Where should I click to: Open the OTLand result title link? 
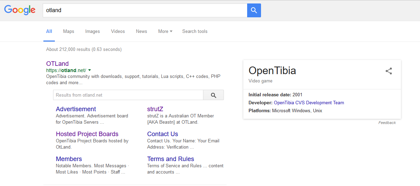coord(57,64)
